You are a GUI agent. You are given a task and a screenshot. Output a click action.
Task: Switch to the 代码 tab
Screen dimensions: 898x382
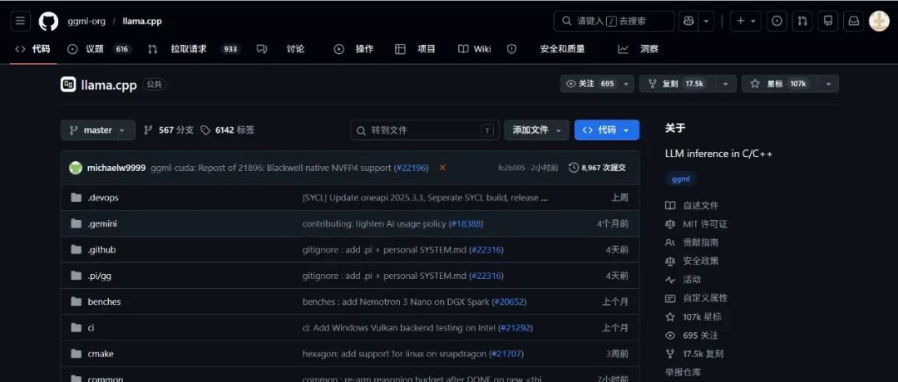(x=33, y=49)
